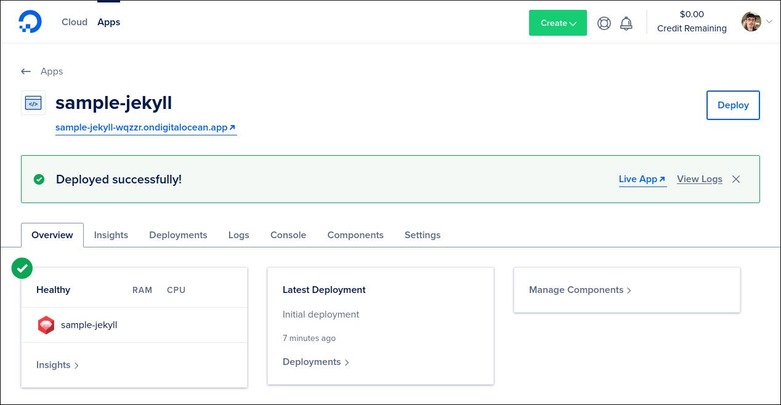Viewport: 781px width, 405px height.
Task: Click the Deploy button
Action: (x=733, y=105)
